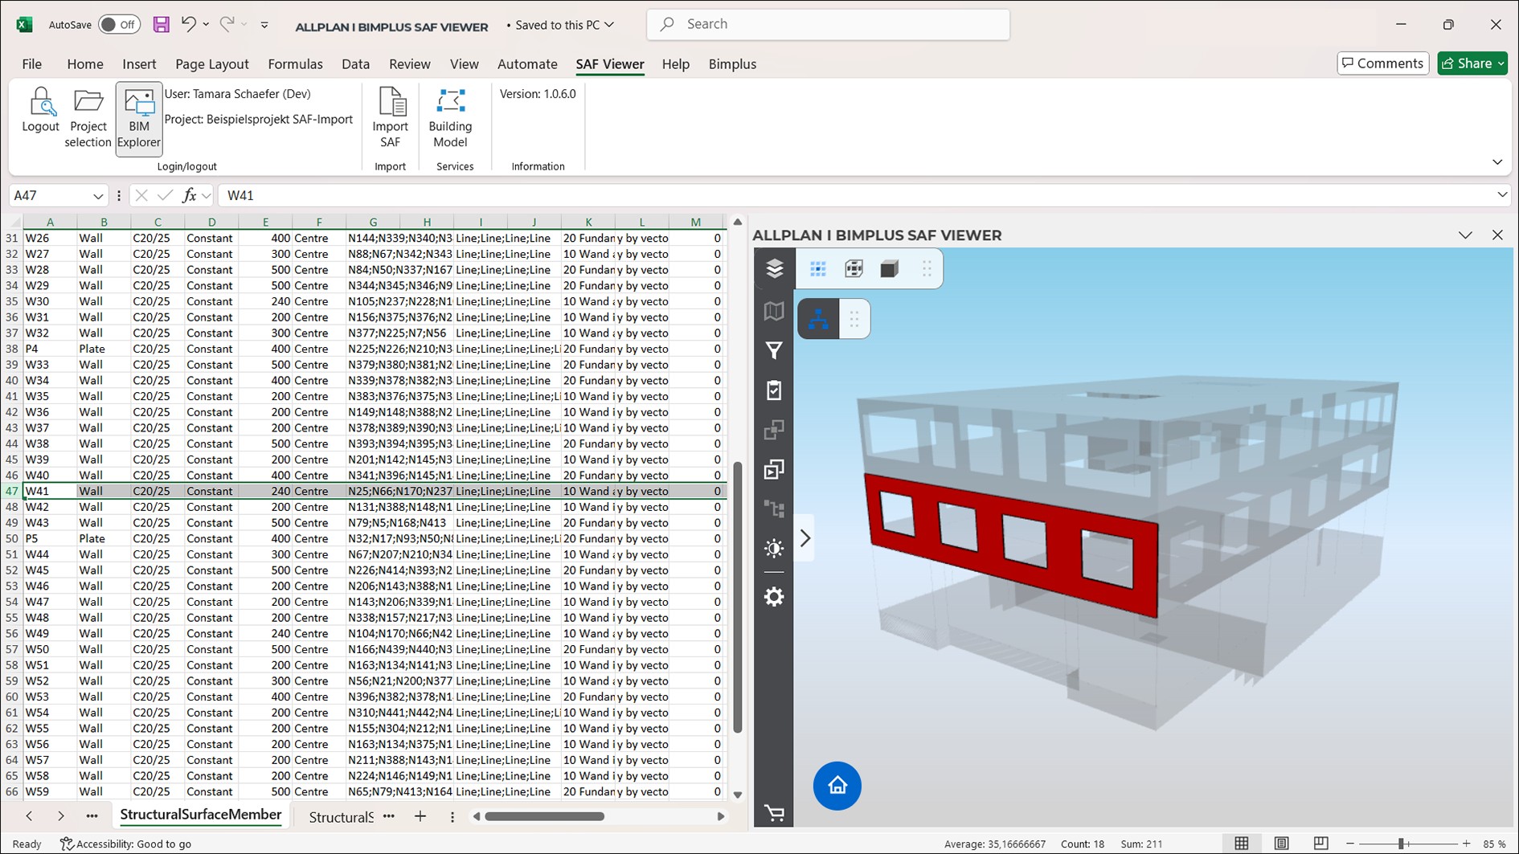
Task: Open the layers panel in viewer sidebar
Action: pos(774,268)
